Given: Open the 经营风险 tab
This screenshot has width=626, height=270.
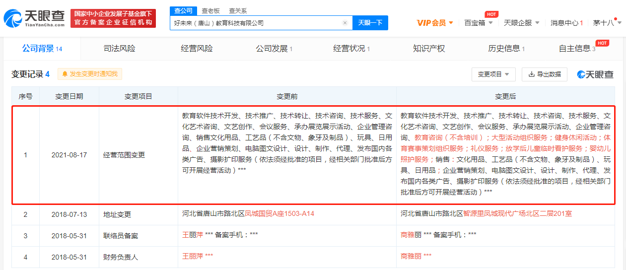Looking at the screenshot, I should 197,48.
